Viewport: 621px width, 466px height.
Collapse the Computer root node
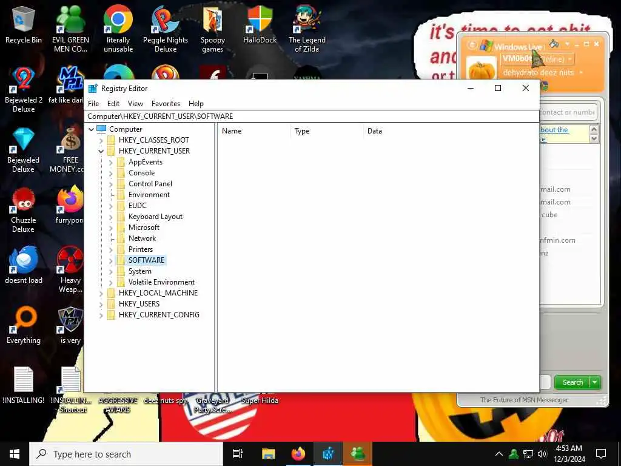(91, 129)
